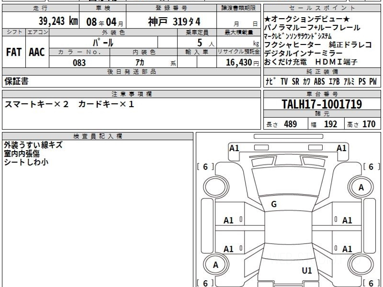This screenshot has width=383, height=287.
Task: Click the 走行 mileage column header
Action: click(x=40, y=8)
